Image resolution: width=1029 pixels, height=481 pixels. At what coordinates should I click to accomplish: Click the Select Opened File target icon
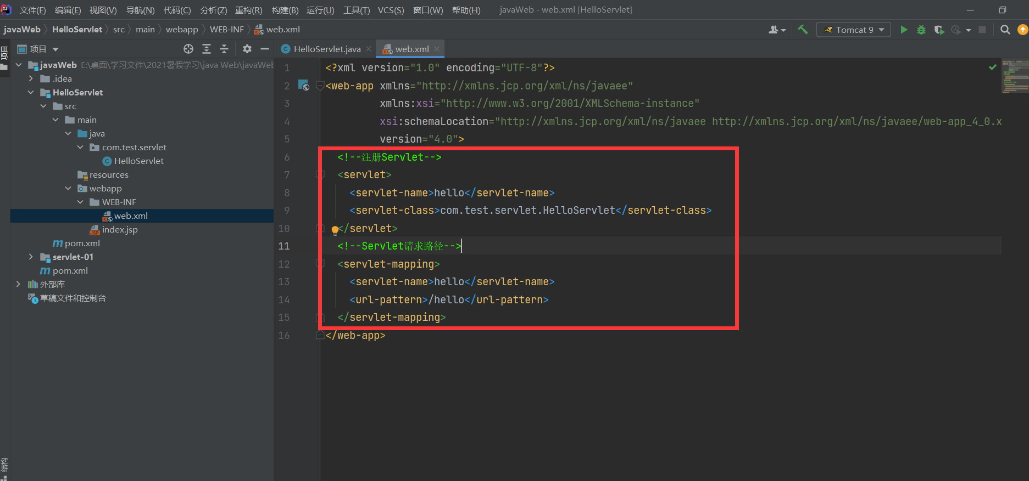coord(188,49)
